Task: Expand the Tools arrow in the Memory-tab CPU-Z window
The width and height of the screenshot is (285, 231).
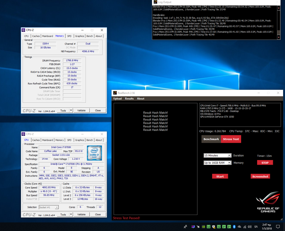Action: 71,110
